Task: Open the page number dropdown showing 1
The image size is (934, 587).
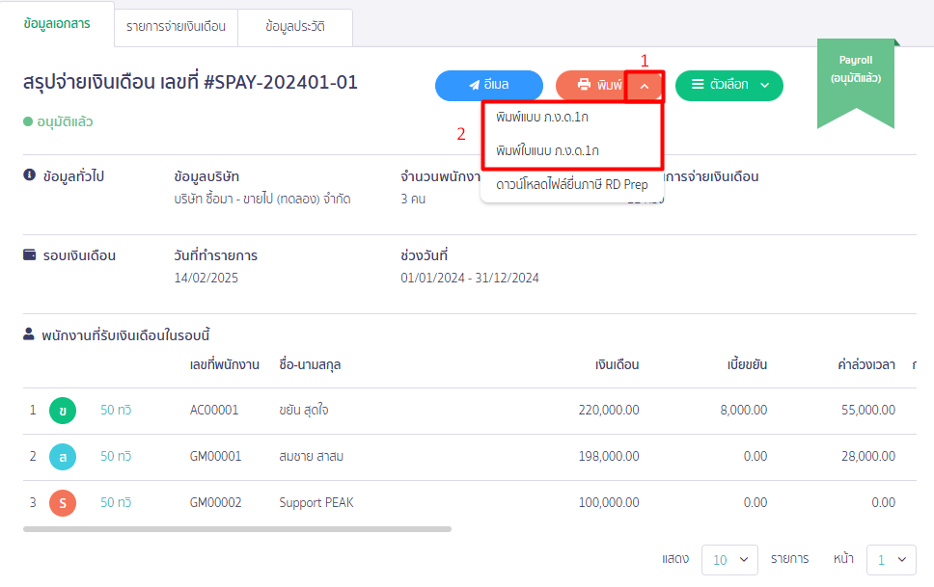Action: click(x=890, y=559)
